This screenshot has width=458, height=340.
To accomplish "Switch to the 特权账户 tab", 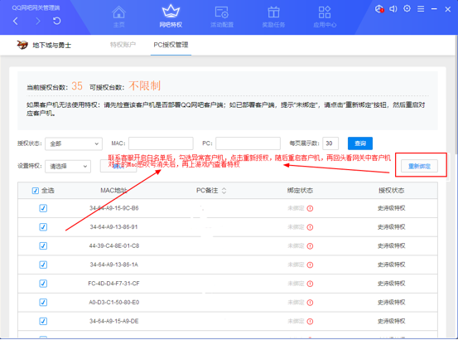I will pos(123,45).
